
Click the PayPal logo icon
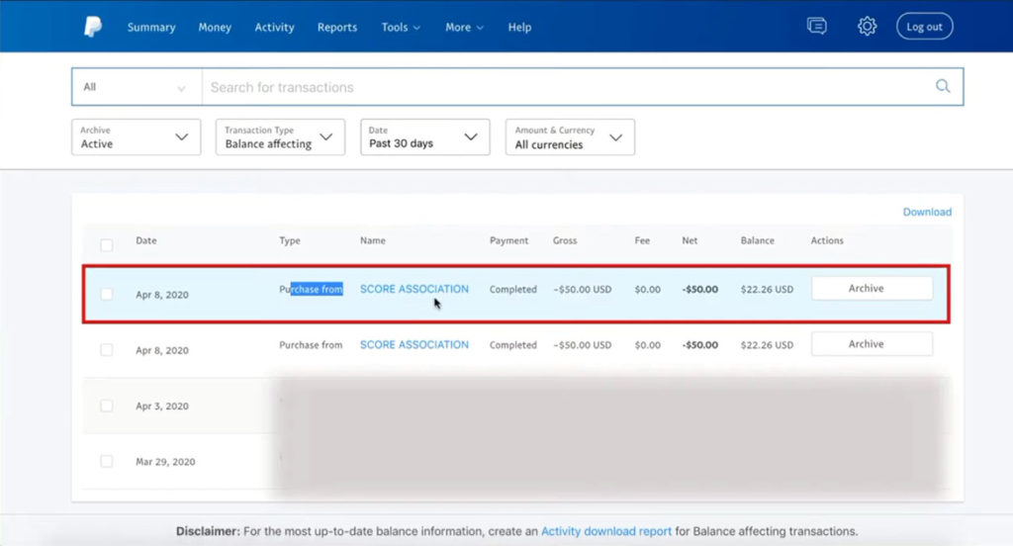tap(93, 27)
